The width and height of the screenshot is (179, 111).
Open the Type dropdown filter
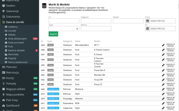(x=64, y=29)
